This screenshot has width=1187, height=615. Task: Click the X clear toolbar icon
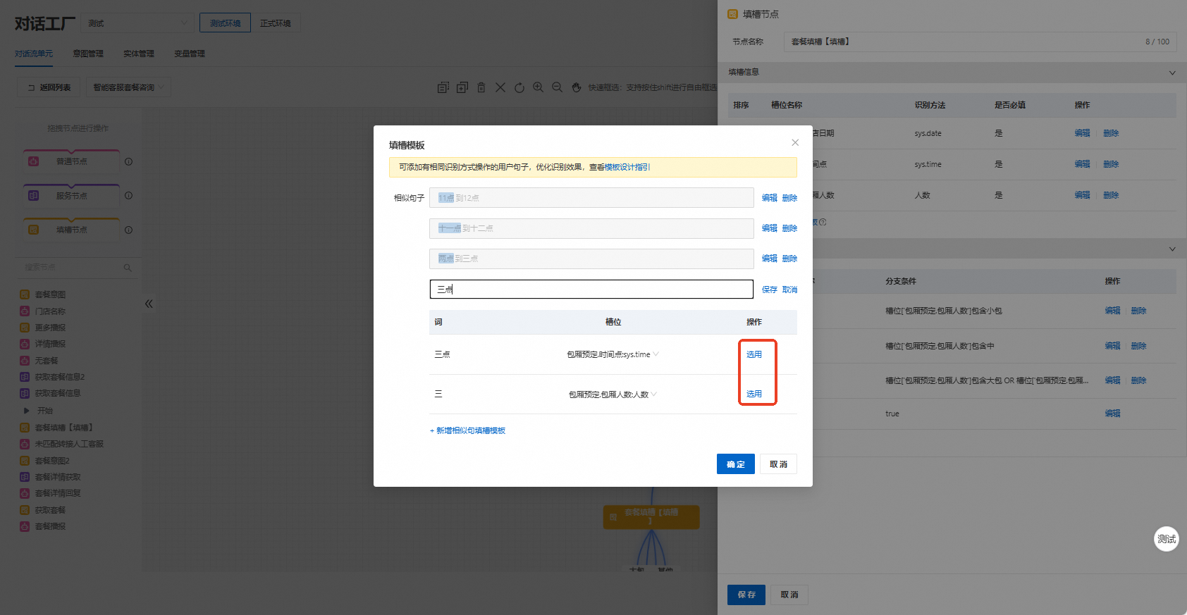click(500, 87)
